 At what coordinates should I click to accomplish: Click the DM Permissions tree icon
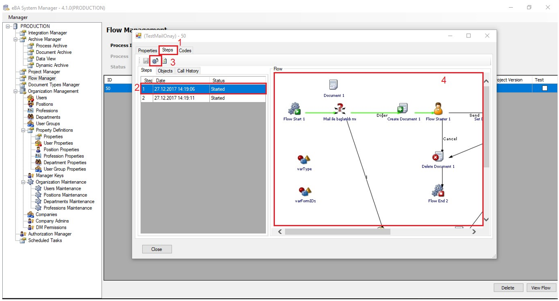click(x=31, y=227)
